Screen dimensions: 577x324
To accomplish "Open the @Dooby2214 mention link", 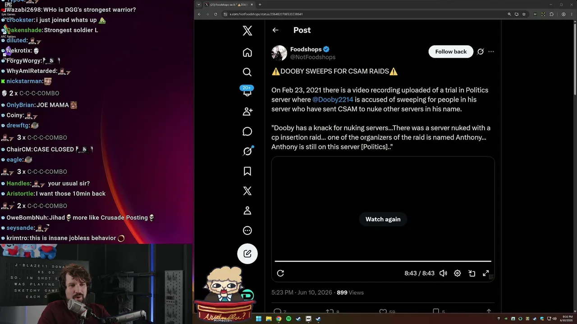I will pyautogui.click(x=333, y=99).
